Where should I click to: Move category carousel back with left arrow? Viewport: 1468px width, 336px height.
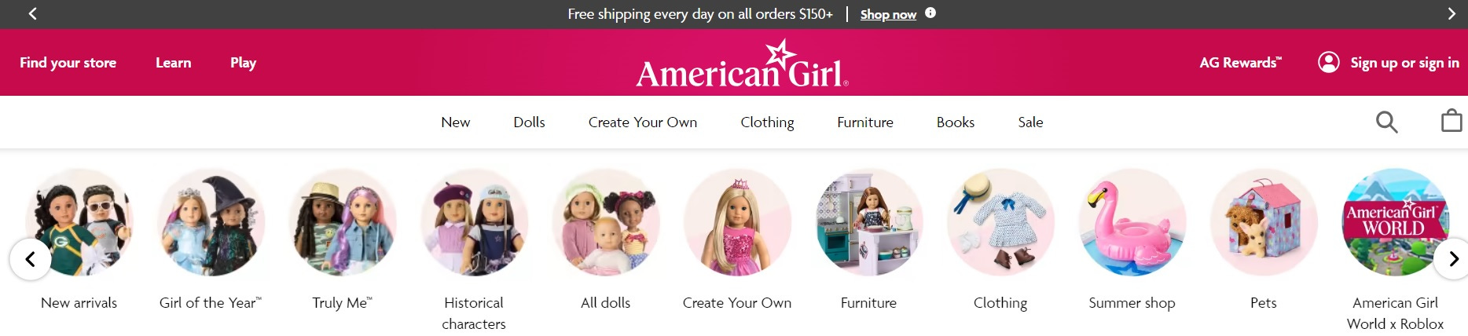coord(30,258)
